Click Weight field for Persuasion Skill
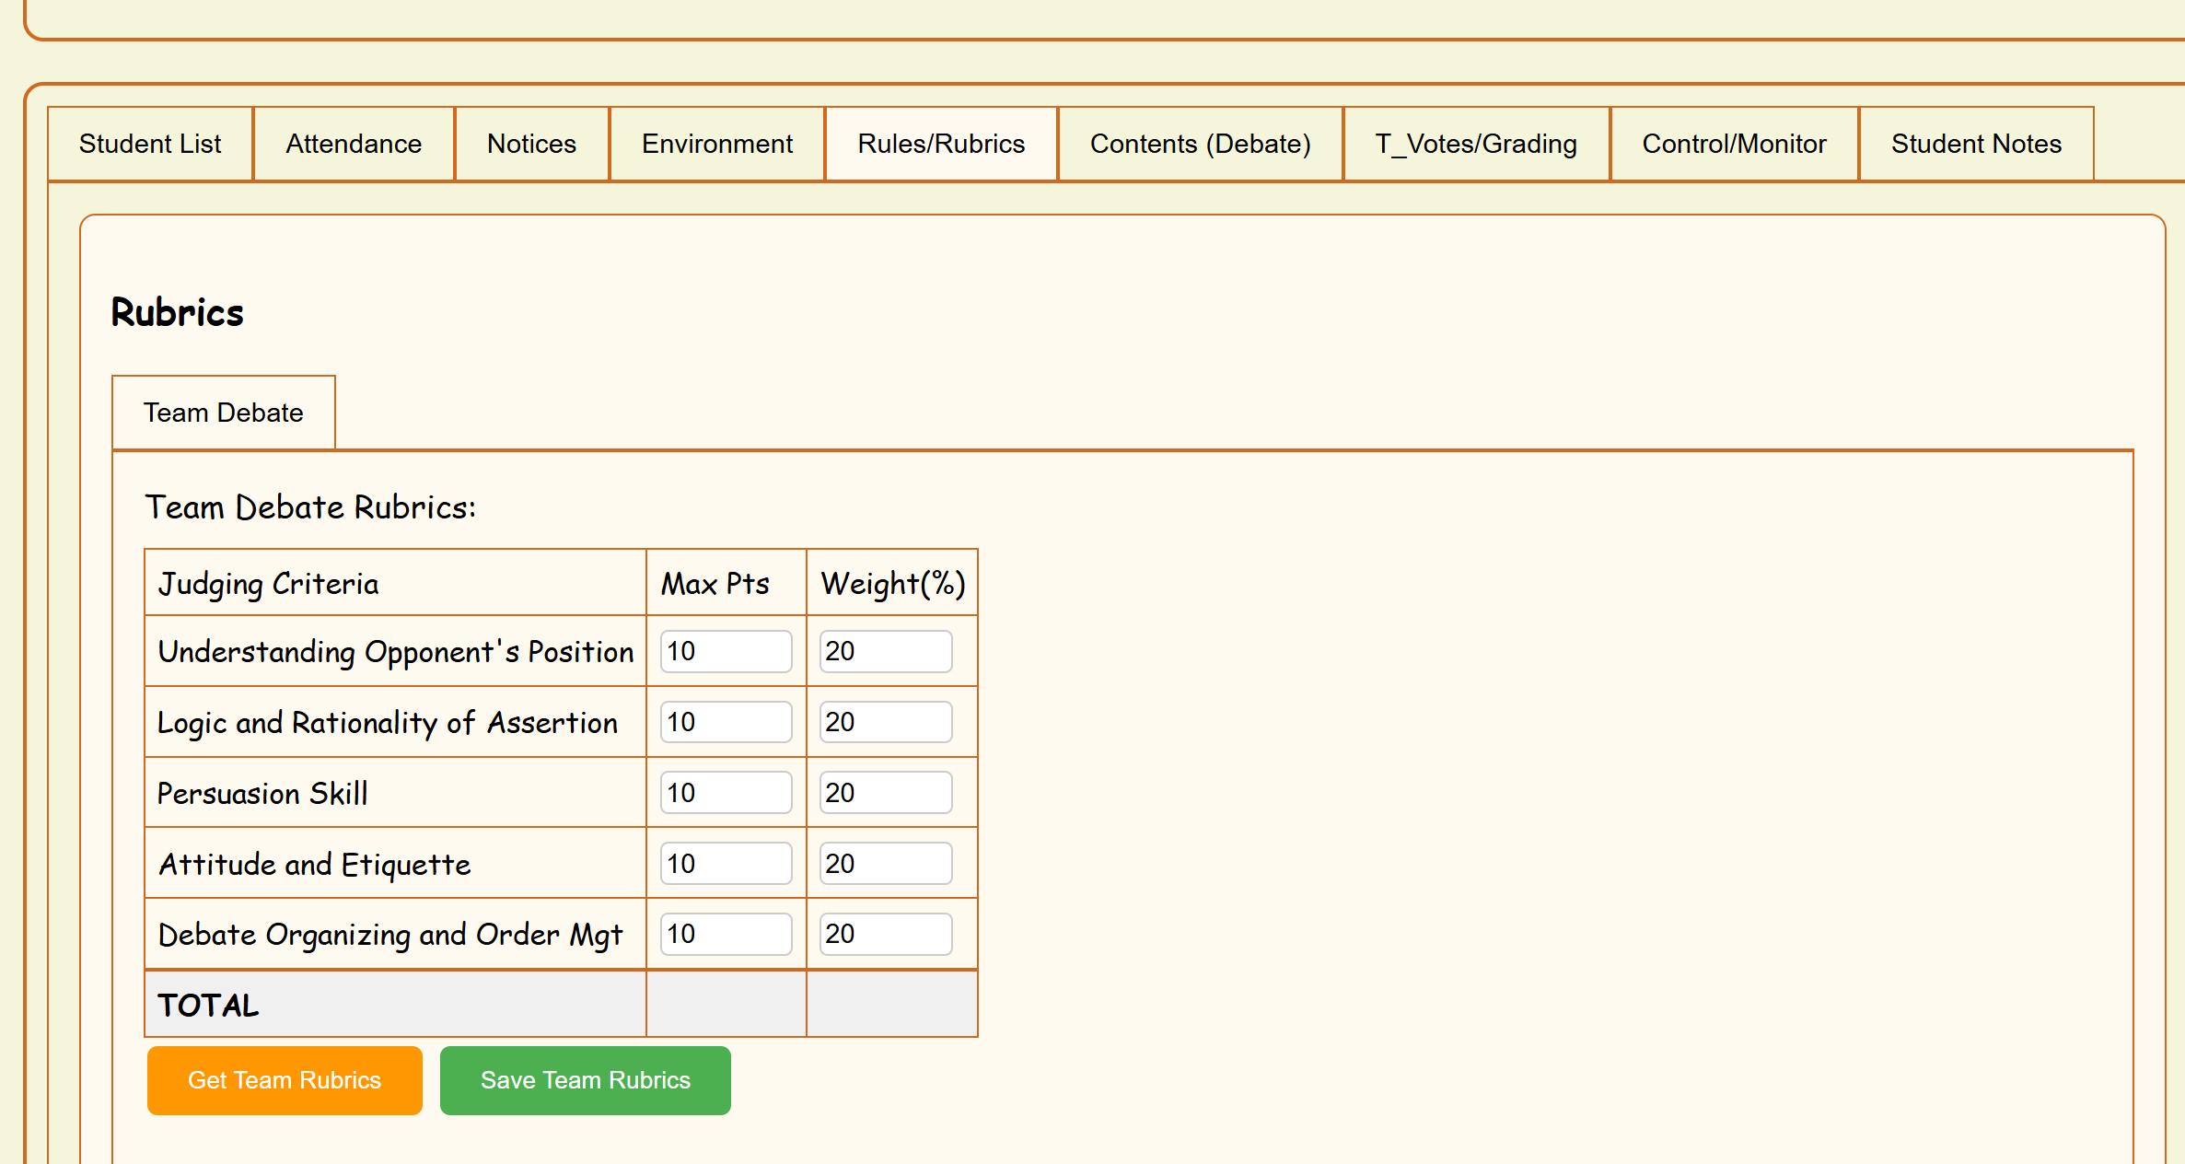Viewport: 2185px width, 1164px height. point(885,793)
